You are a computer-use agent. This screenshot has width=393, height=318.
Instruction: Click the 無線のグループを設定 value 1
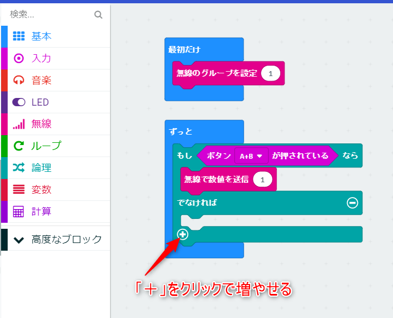click(270, 73)
